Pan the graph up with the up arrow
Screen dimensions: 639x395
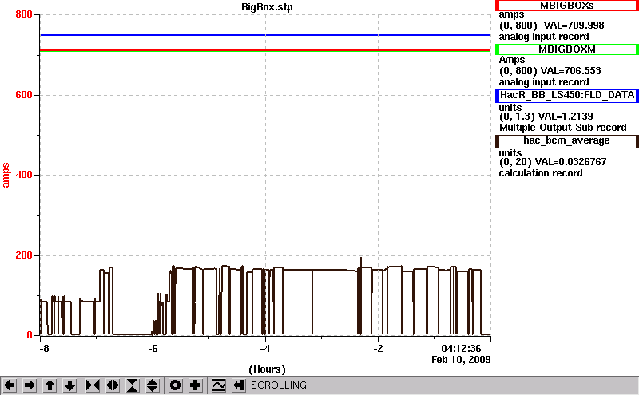(x=50, y=385)
